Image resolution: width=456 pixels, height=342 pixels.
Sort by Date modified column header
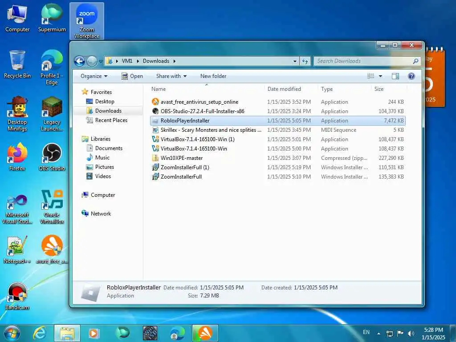291,89
